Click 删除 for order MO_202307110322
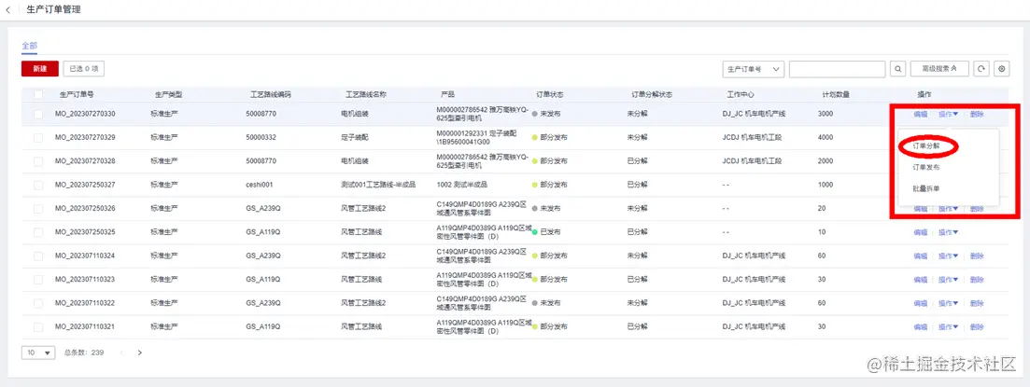1030x387 pixels. [x=977, y=303]
